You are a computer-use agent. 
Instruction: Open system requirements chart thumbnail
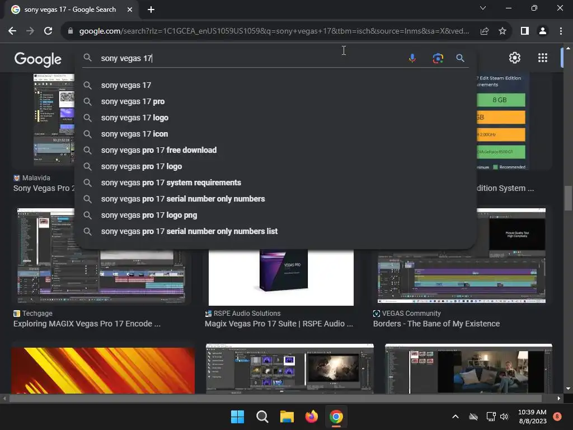(503, 121)
